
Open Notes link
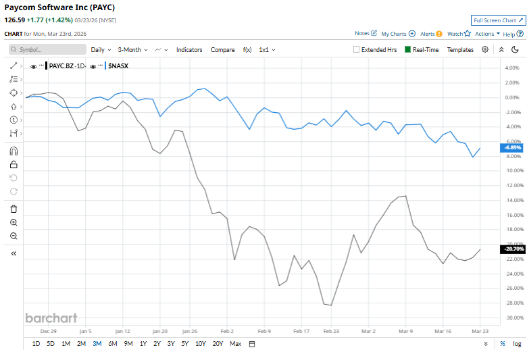point(366,33)
